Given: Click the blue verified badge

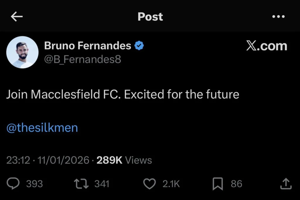Looking at the screenshot, I should tap(139, 46).
